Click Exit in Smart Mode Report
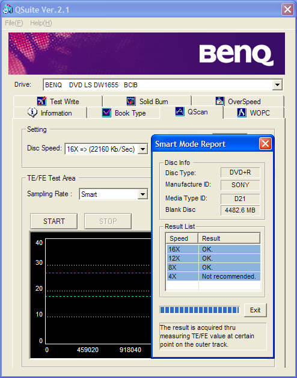 (256, 310)
